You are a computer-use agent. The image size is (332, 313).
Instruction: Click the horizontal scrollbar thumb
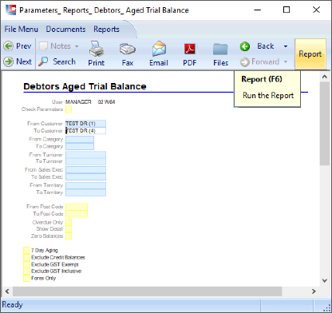click(148, 291)
